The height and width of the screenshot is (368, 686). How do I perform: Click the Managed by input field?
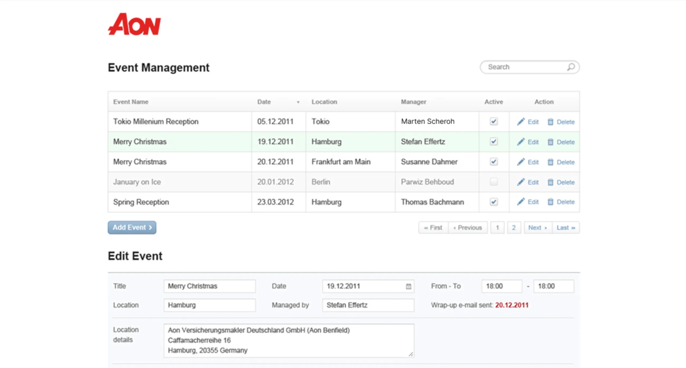click(368, 305)
